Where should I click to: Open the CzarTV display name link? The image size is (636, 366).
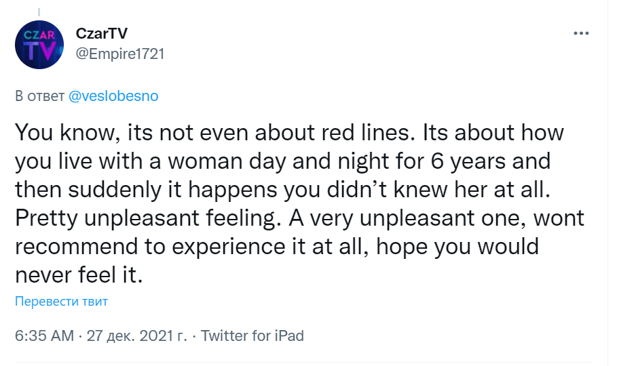pos(102,34)
